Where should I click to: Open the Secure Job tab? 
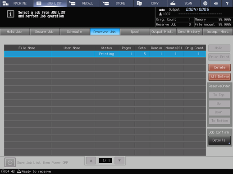coord(45,32)
